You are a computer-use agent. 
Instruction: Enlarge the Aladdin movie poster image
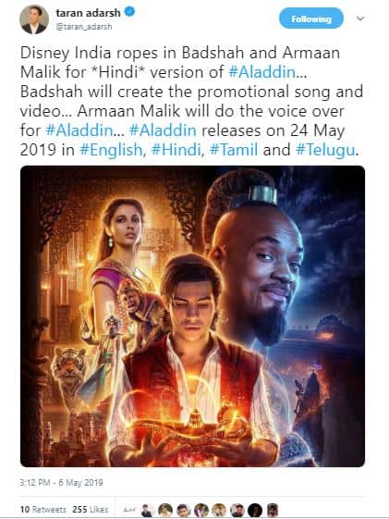pyautogui.click(x=193, y=316)
